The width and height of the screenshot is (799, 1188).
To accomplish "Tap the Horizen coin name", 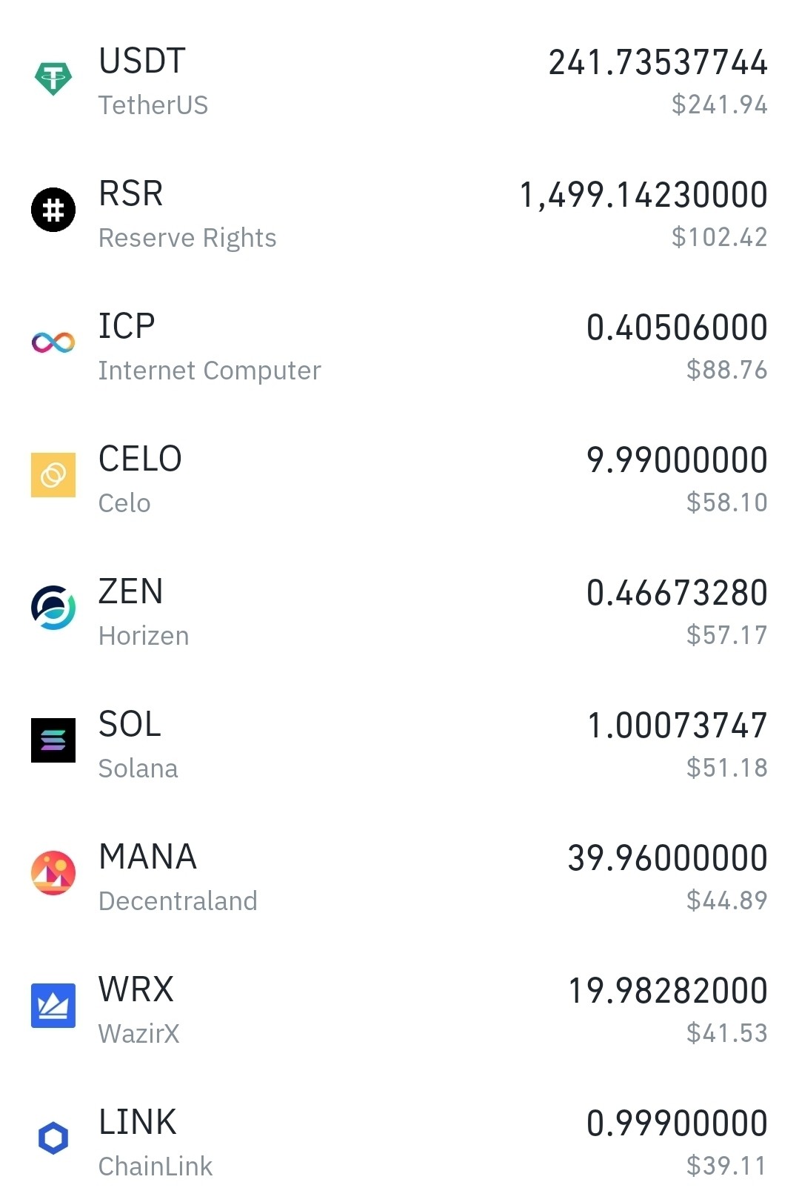I will [x=144, y=636].
